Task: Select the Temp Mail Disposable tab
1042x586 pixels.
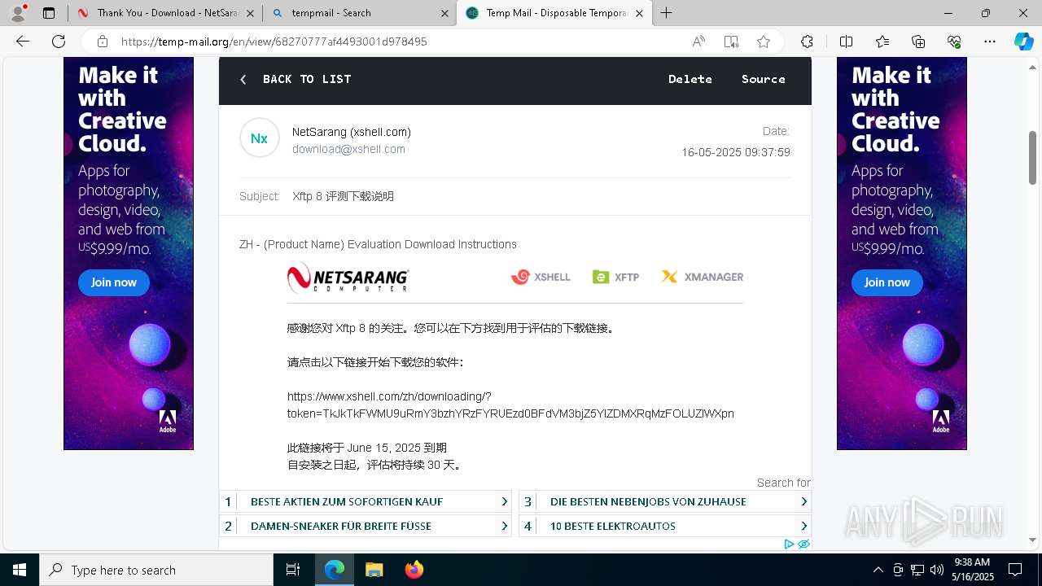Action: (x=554, y=13)
